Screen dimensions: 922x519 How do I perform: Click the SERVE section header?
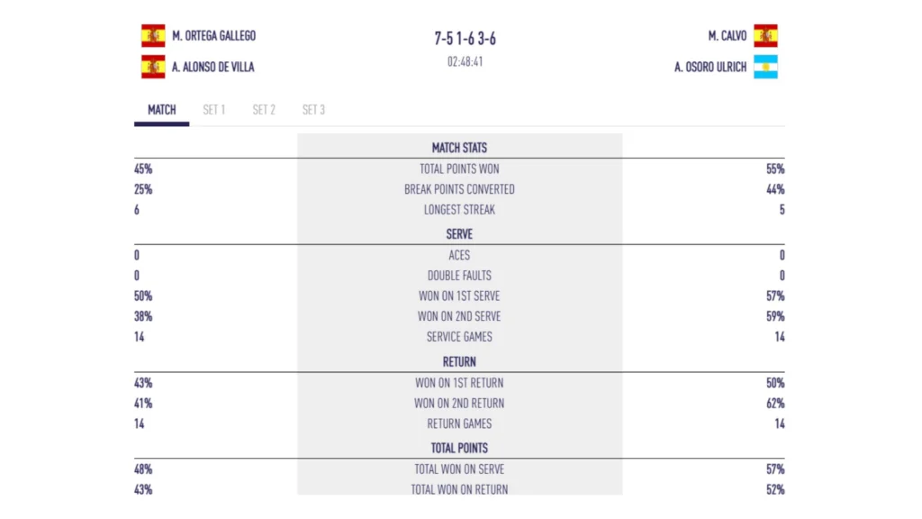(x=459, y=234)
